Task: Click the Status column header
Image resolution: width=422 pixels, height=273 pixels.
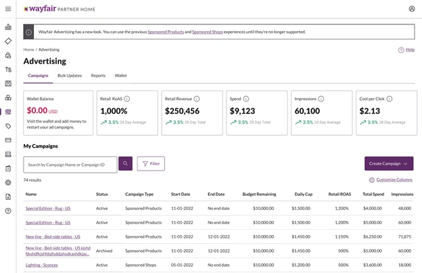Action: point(101,194)
